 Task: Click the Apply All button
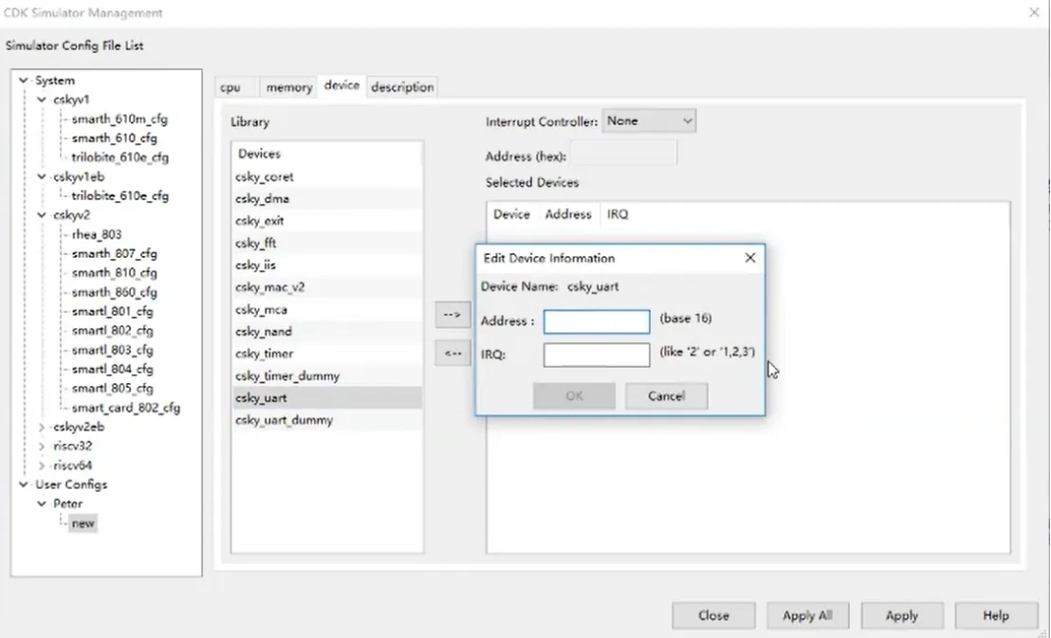coord(807,615)
